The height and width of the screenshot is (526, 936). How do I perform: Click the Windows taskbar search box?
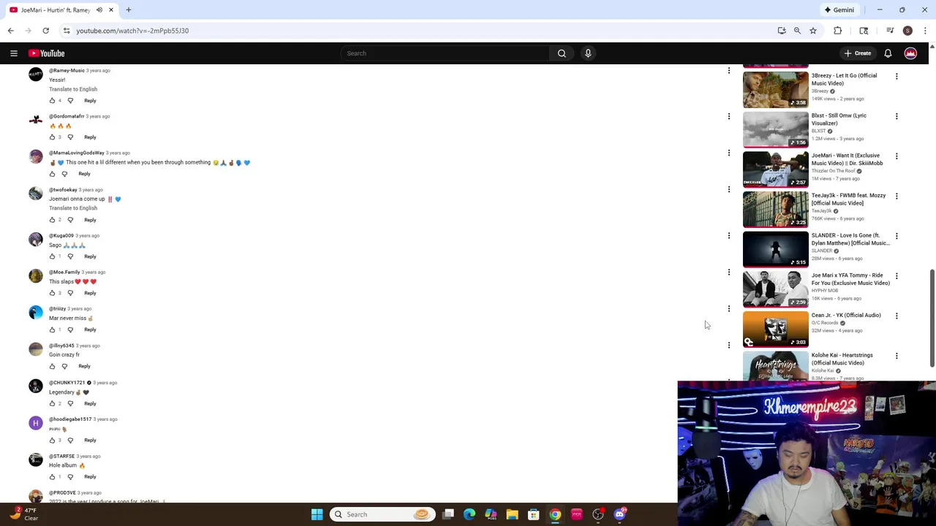click(382, 514)
